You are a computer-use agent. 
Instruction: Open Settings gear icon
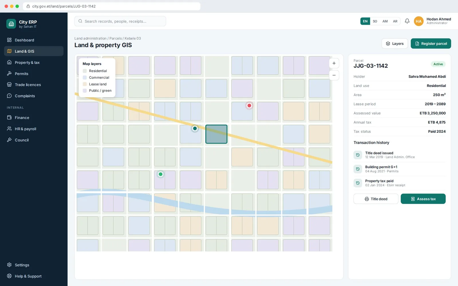click(9, 265)
